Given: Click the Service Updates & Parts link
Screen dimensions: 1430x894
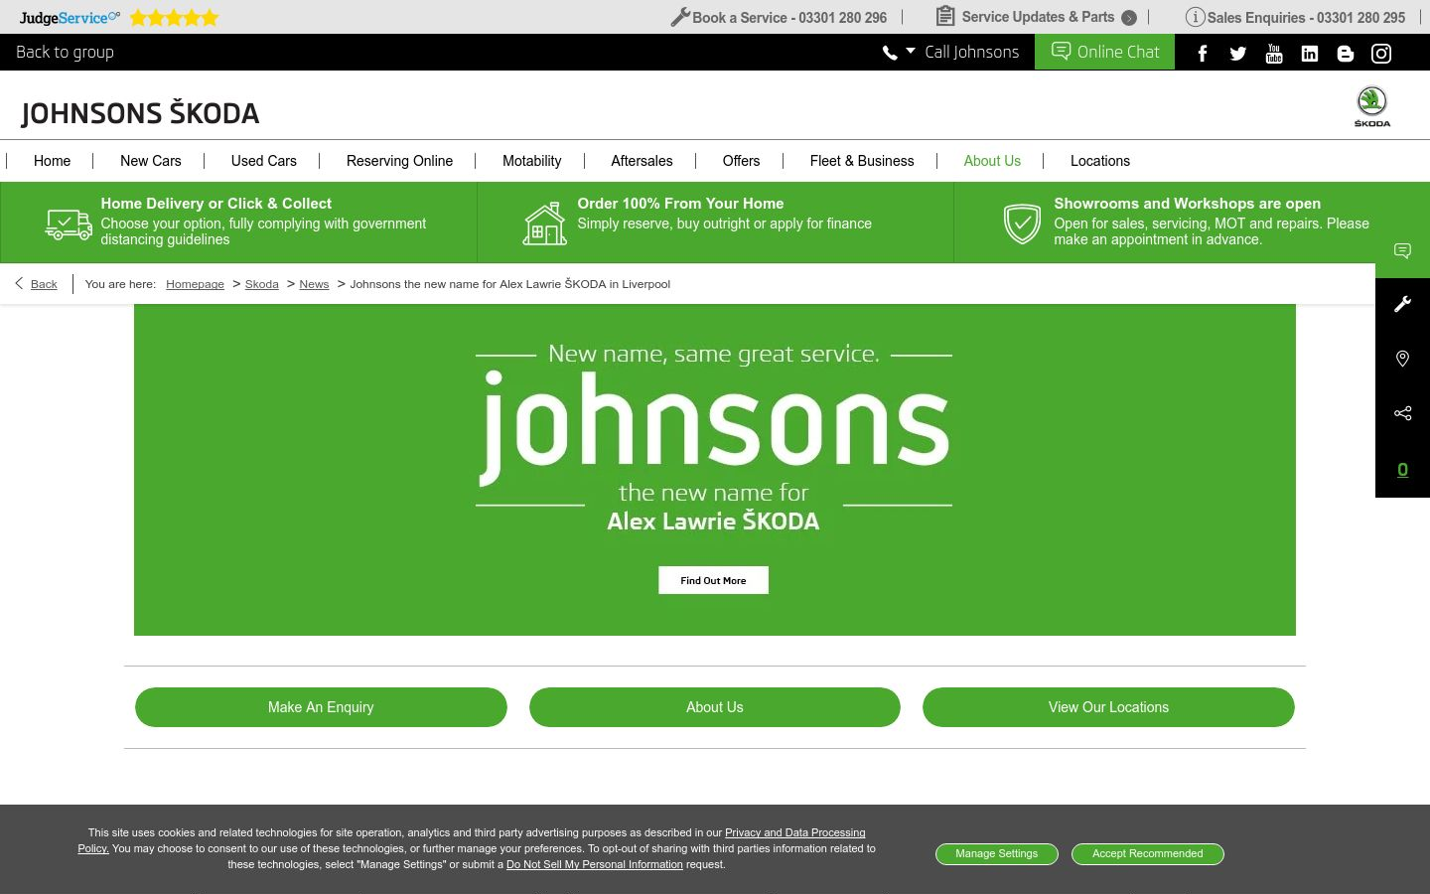Looking at the screenshot, I should point(1038,17).
